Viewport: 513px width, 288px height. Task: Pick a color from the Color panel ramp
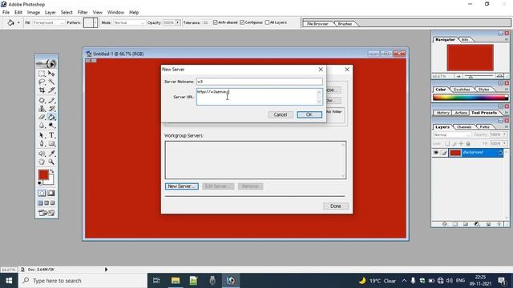point(471,98)
